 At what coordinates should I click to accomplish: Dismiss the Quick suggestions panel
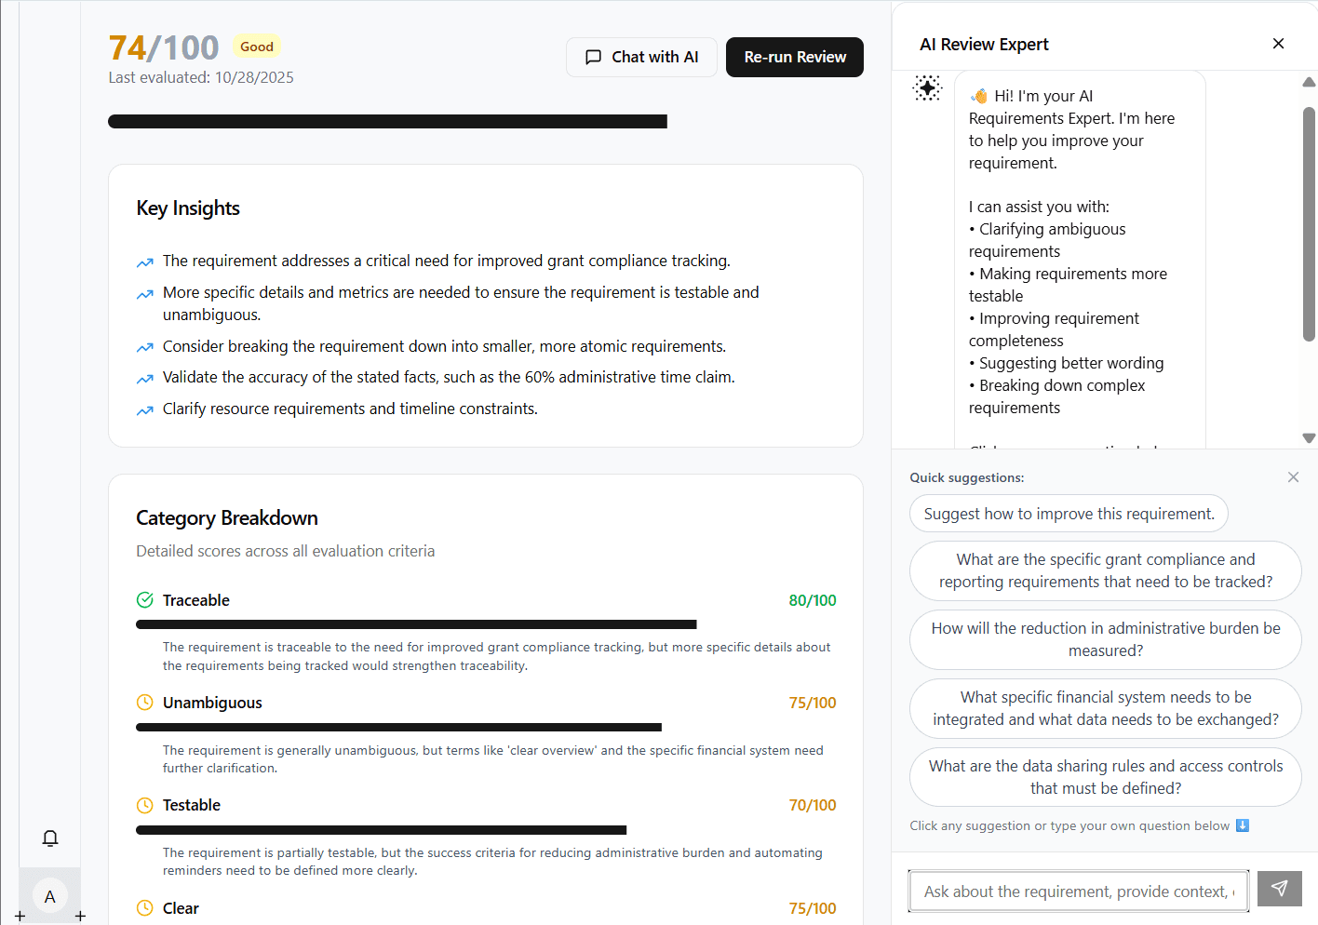tap(1293, 476)
